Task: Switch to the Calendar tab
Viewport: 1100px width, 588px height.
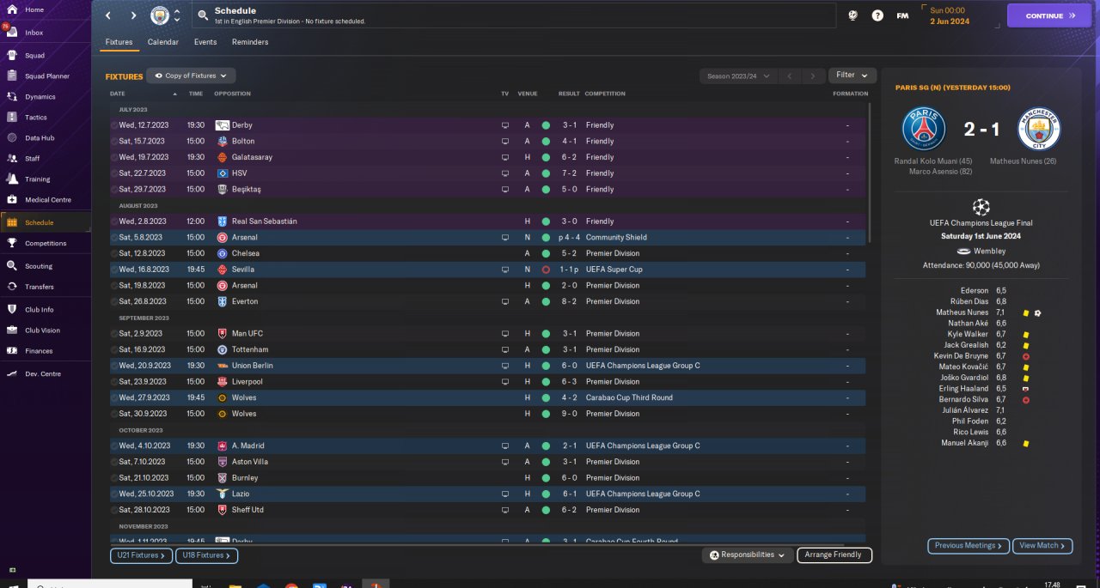Action: tap(163, 42)
